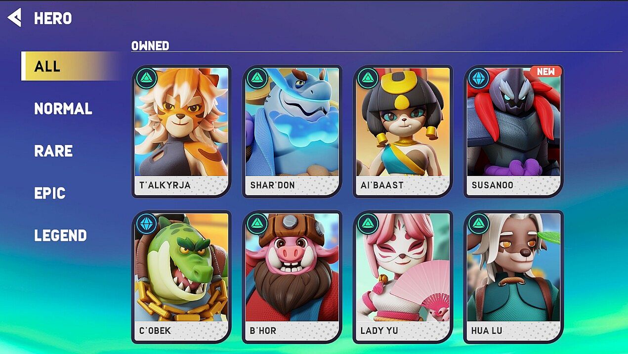Viewport: 628px width, 354px height.
Task: Click the blue diamond badge on SUSANOO
Action: point(478,78)
